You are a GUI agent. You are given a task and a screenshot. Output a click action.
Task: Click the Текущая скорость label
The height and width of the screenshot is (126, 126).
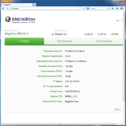pos(53,51)
